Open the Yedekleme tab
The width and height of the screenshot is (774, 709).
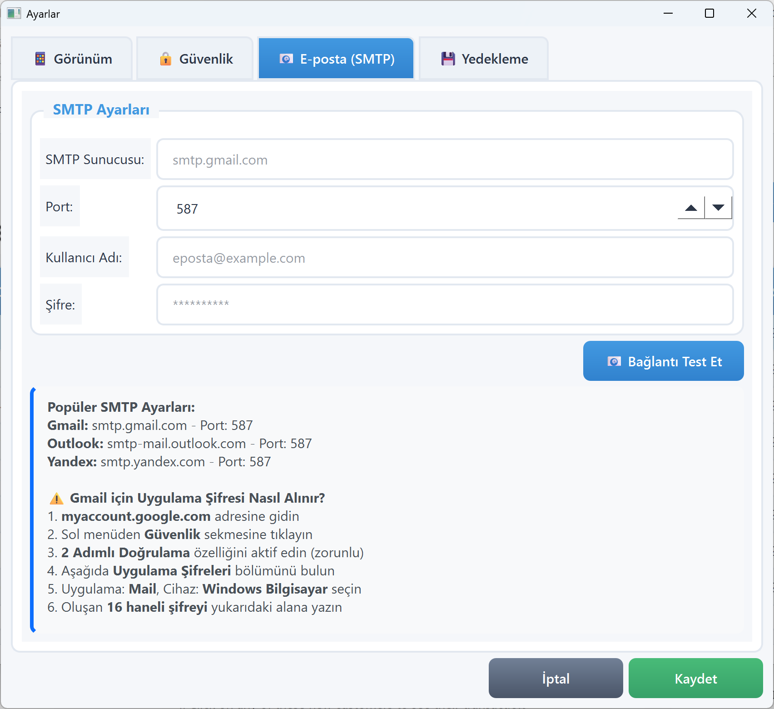[484, 59]
